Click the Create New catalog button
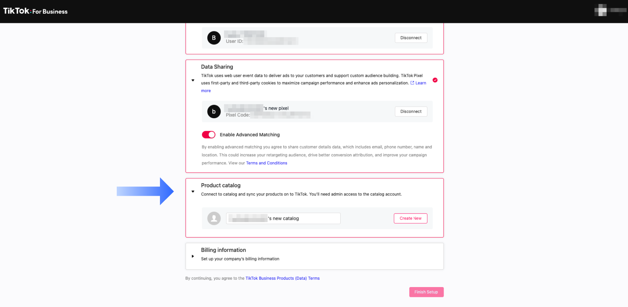 [x=410, y=218]
